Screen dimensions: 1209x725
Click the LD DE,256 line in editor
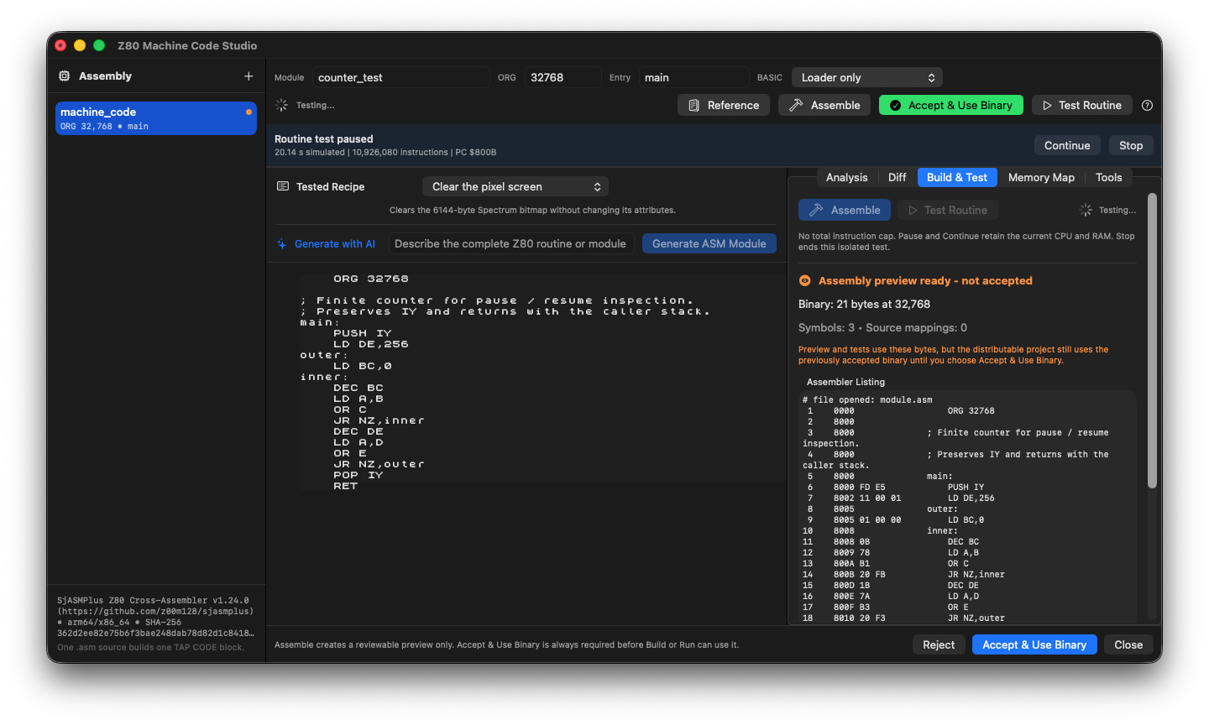click(371, 345)
